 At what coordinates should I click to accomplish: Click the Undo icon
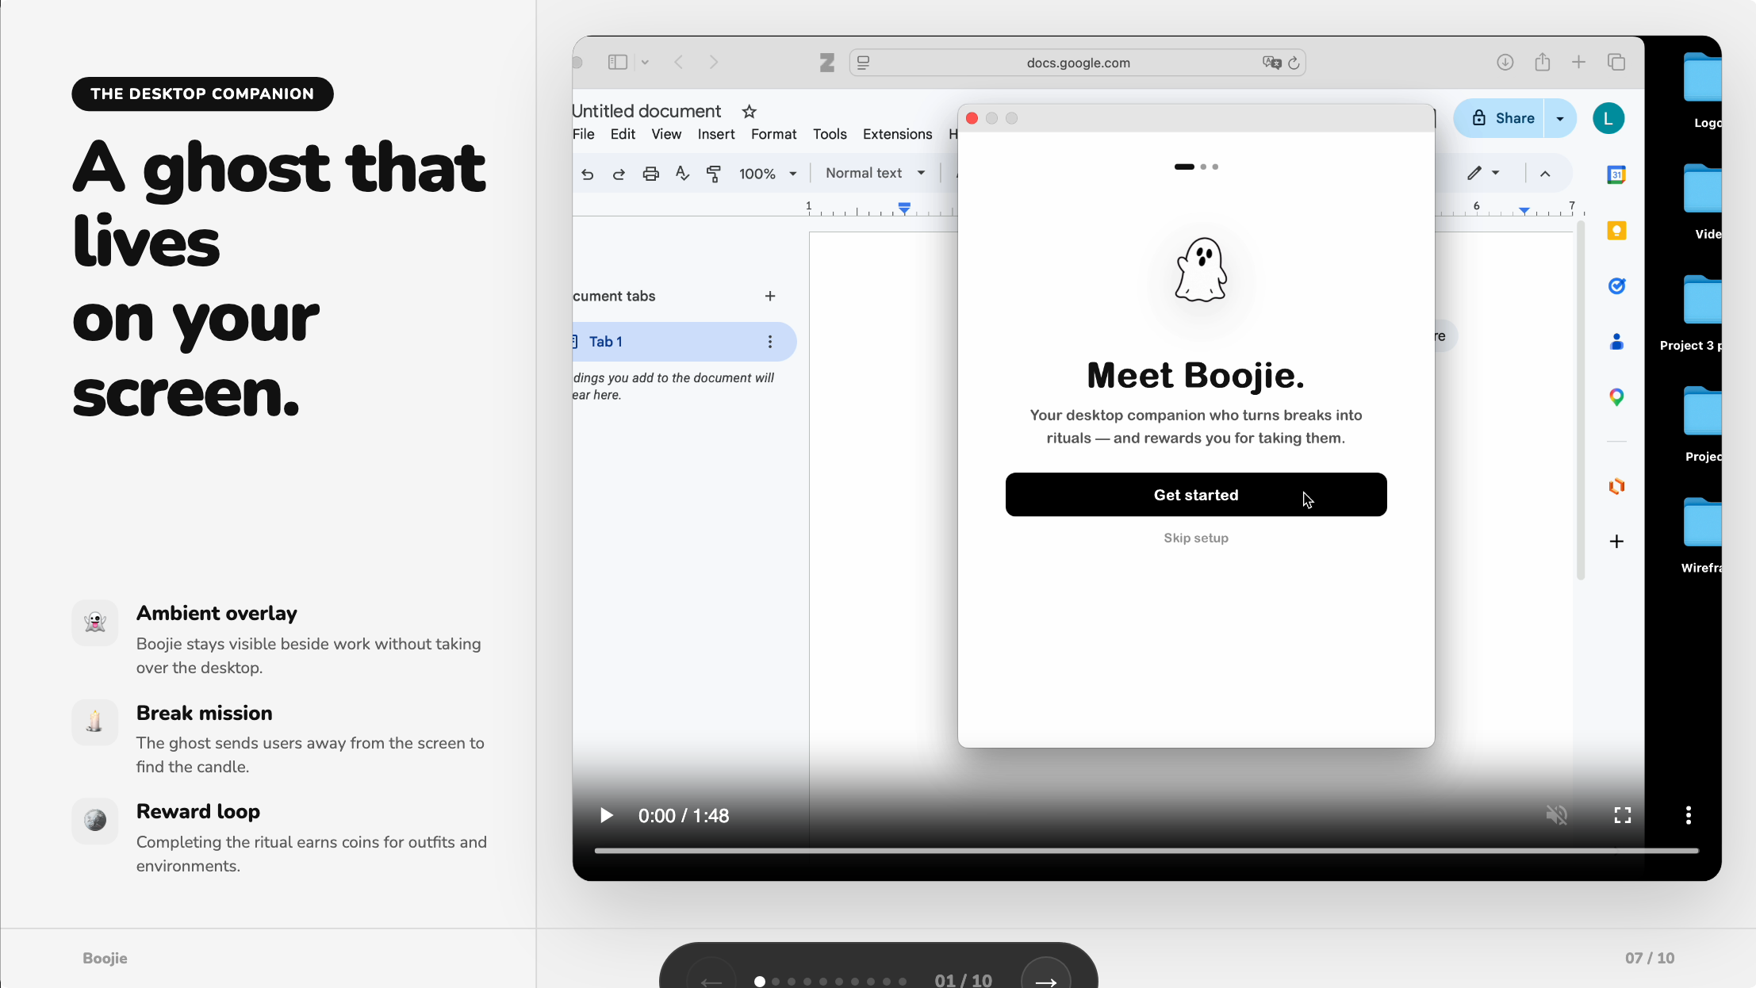coord(587,174)
